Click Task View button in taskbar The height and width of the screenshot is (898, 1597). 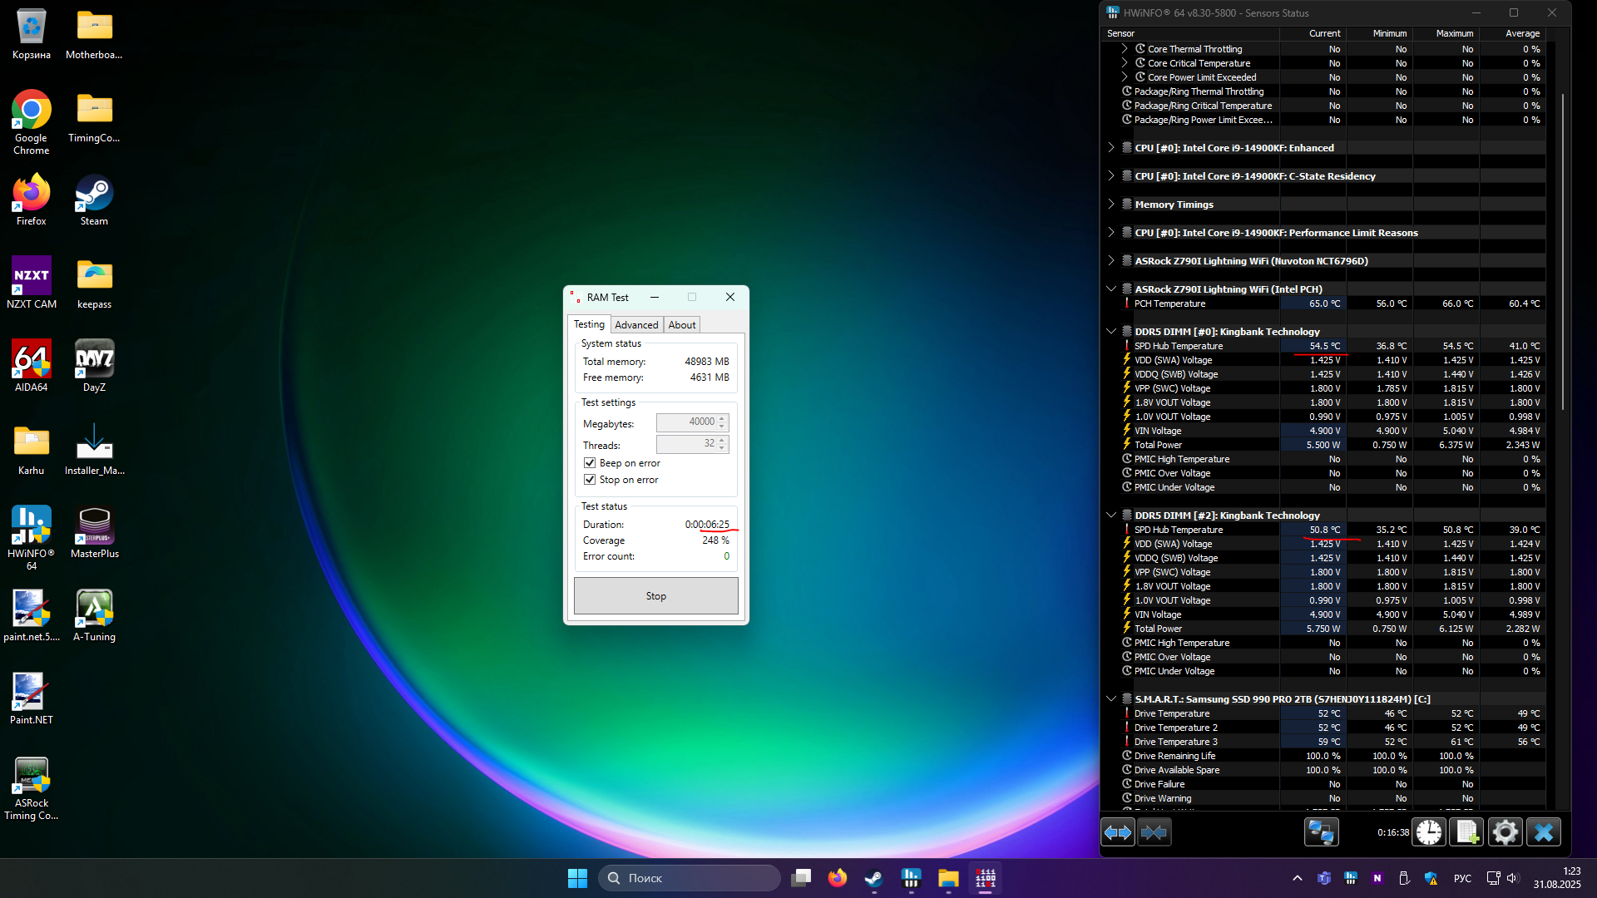point(801,878)
